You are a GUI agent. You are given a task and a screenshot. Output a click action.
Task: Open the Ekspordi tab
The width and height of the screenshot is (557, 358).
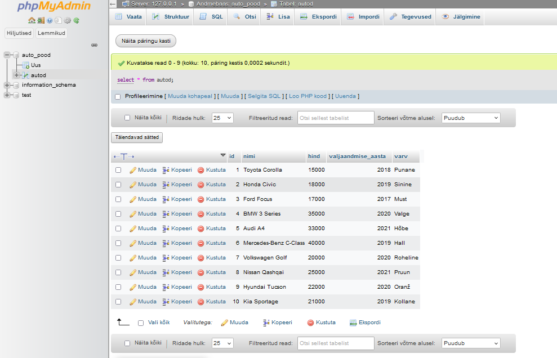[x=318, y=17]
